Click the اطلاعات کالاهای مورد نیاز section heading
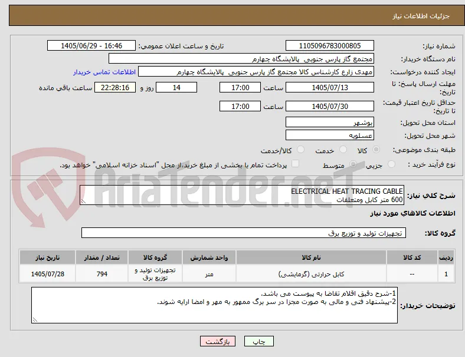465x357 pixels. [x=412, y=213]
